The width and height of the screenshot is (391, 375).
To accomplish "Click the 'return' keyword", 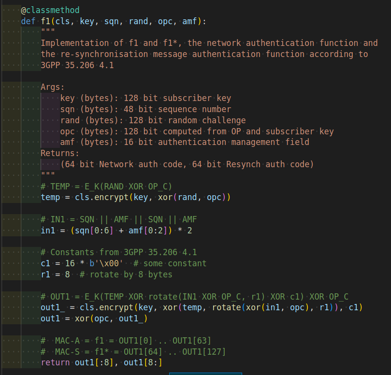I will click(56, 362).
